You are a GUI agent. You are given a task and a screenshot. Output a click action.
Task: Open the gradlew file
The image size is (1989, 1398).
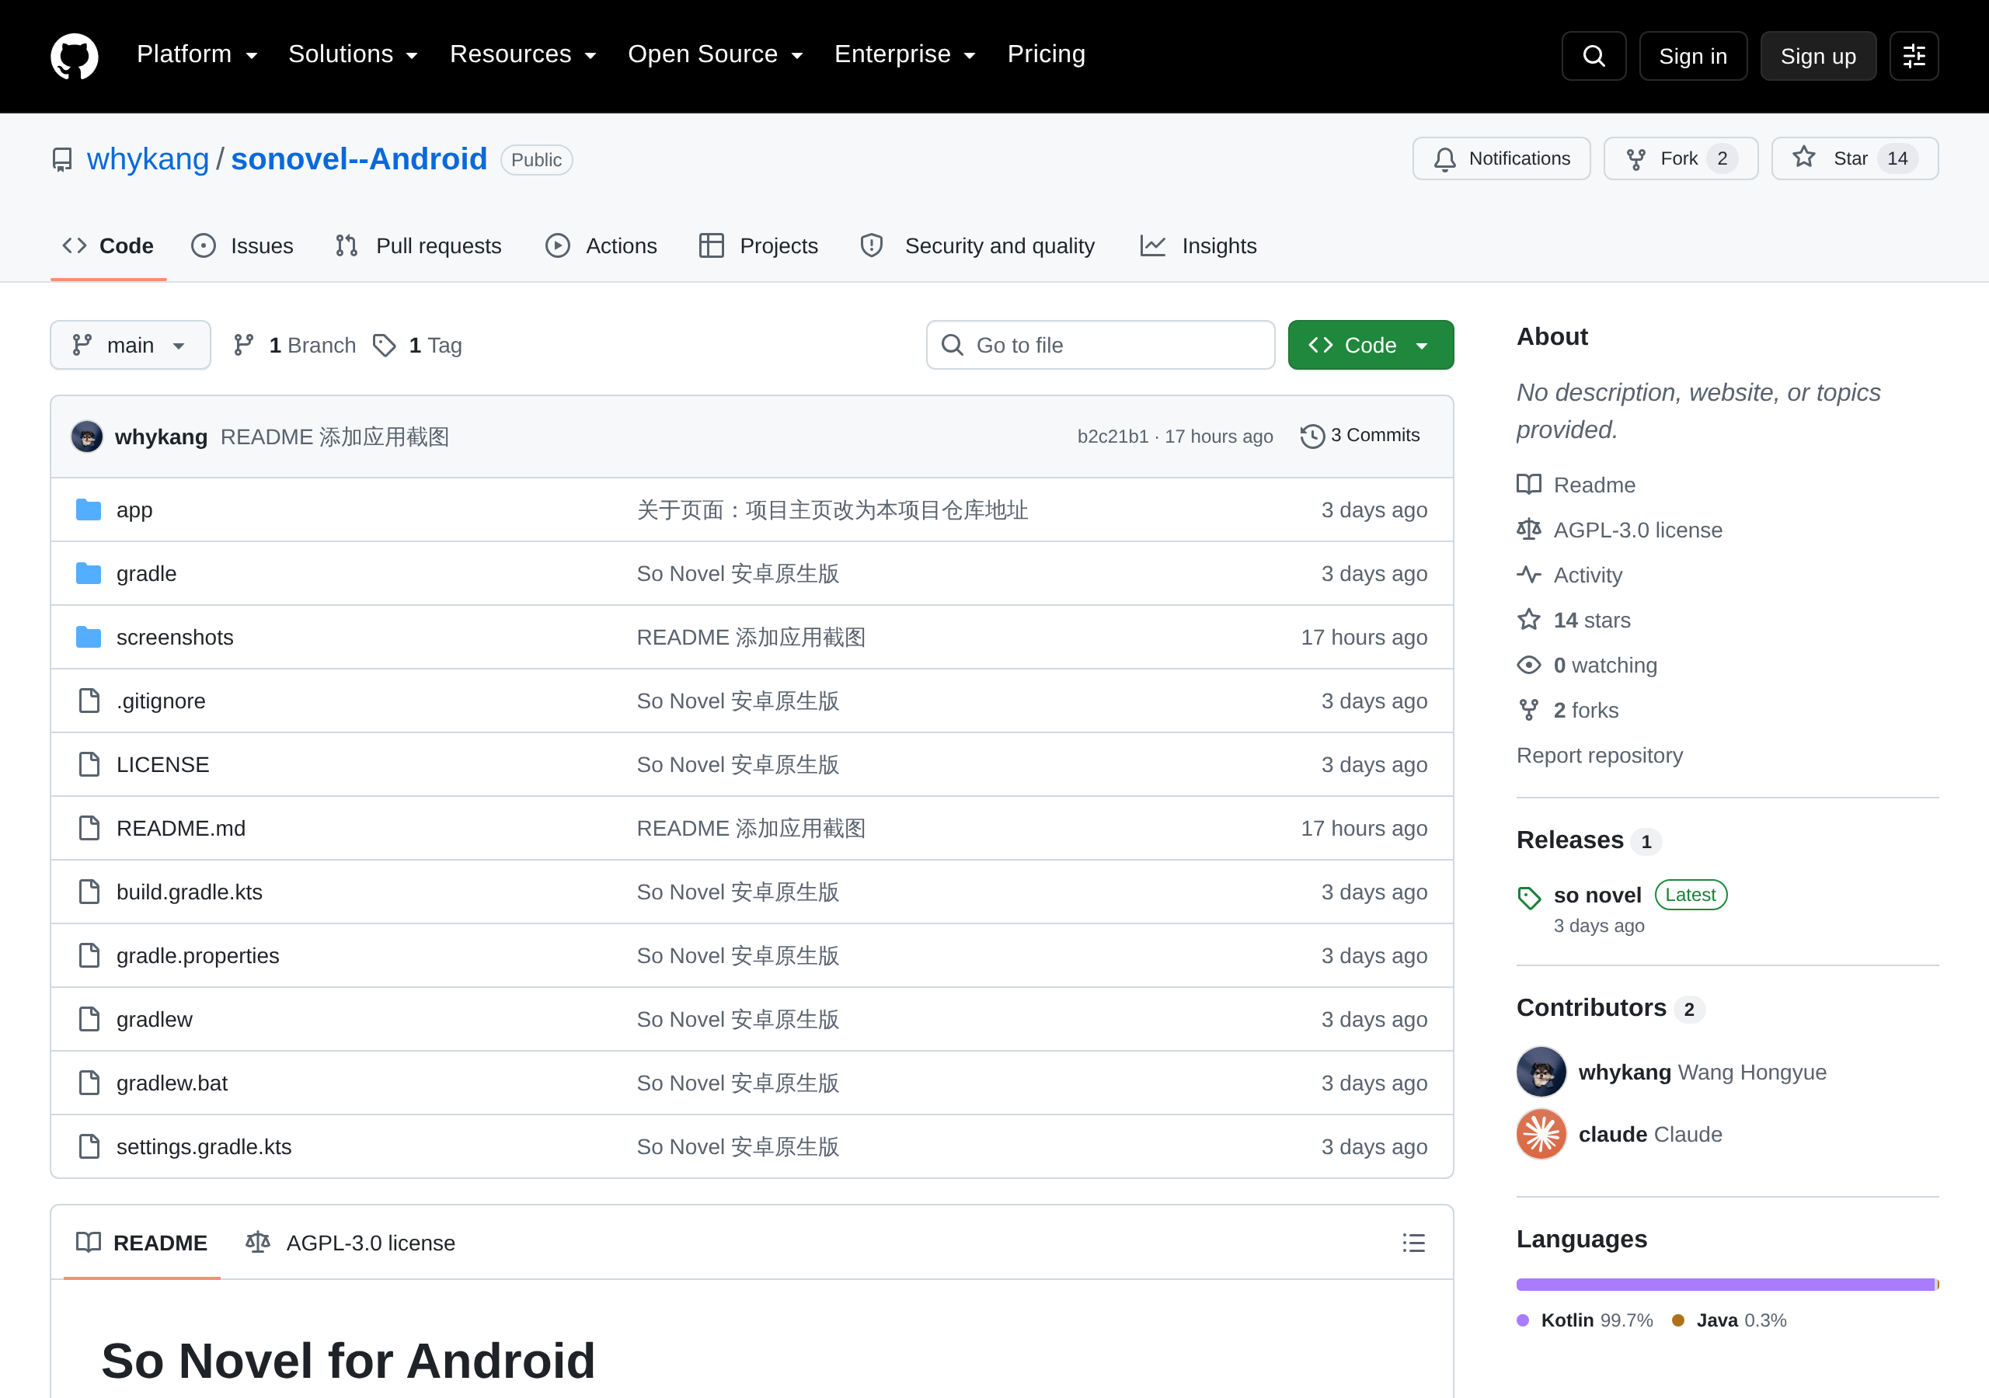155,1020
